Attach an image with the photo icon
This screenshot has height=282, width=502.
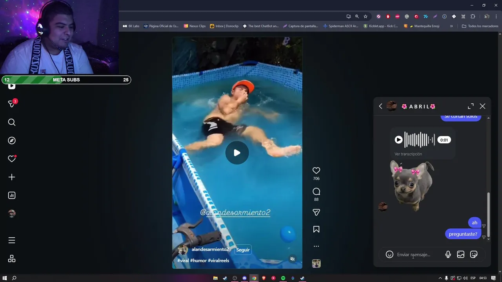point(461,255)
